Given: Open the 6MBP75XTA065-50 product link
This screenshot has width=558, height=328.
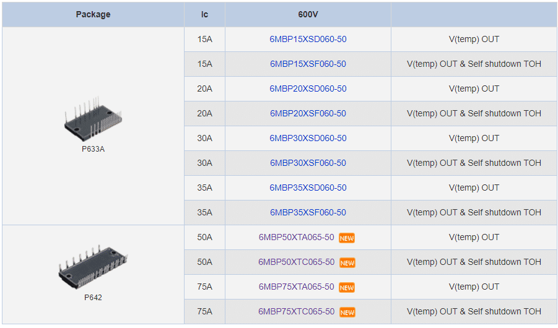Looking at the screenshot, I should (296, 287).
